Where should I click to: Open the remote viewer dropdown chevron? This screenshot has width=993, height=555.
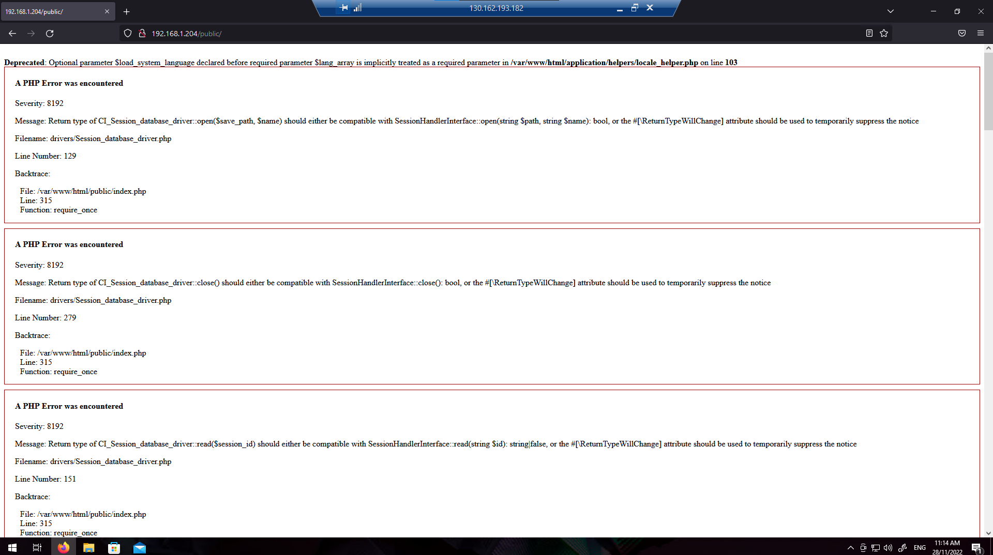click(x=890, y=10)
